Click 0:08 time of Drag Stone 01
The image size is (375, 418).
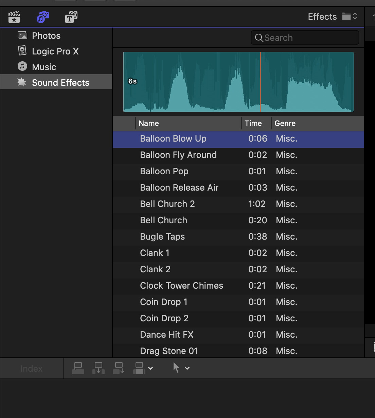(257, 351)
